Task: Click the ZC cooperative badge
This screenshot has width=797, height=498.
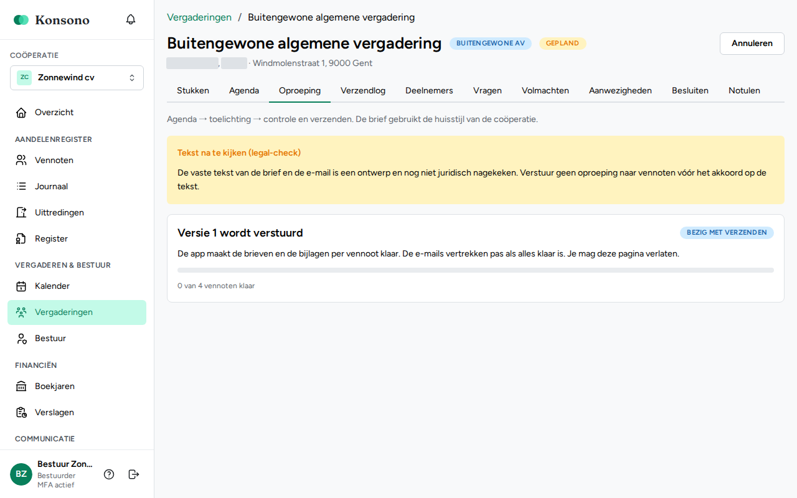Action: [x=24, y=78]
